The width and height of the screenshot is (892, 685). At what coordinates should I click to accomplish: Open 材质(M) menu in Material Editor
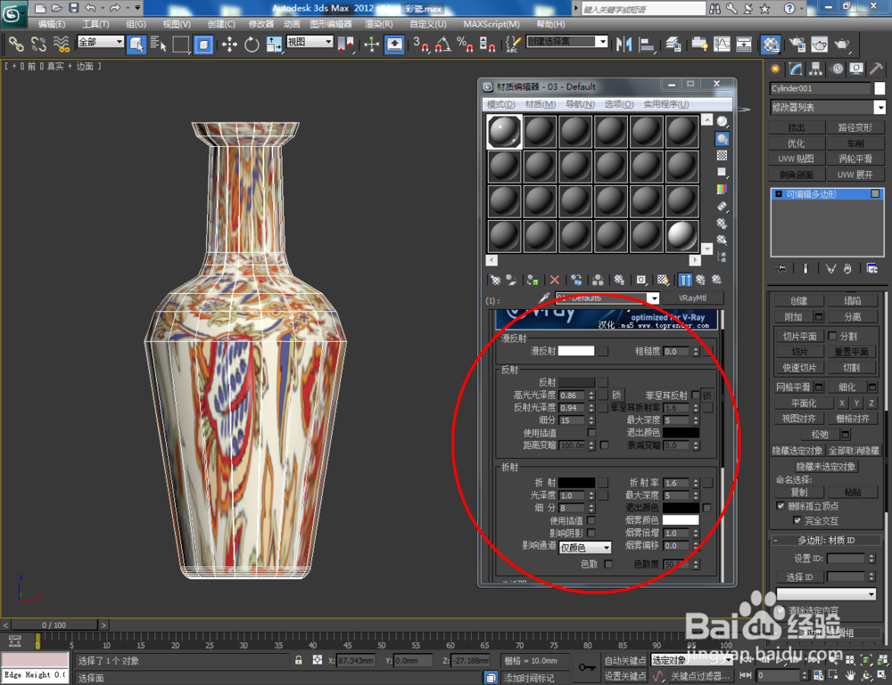tap(541, 104)
